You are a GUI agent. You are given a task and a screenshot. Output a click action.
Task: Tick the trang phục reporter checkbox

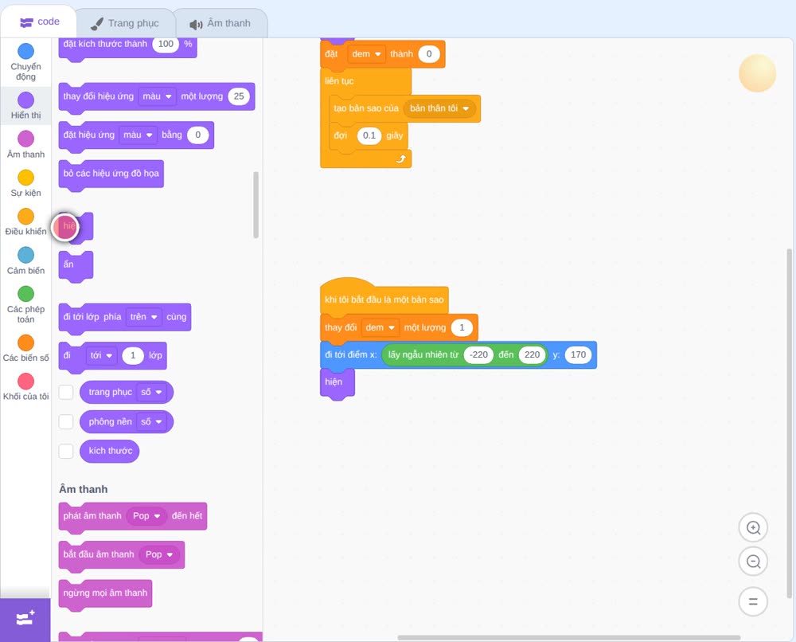[66, 392]
